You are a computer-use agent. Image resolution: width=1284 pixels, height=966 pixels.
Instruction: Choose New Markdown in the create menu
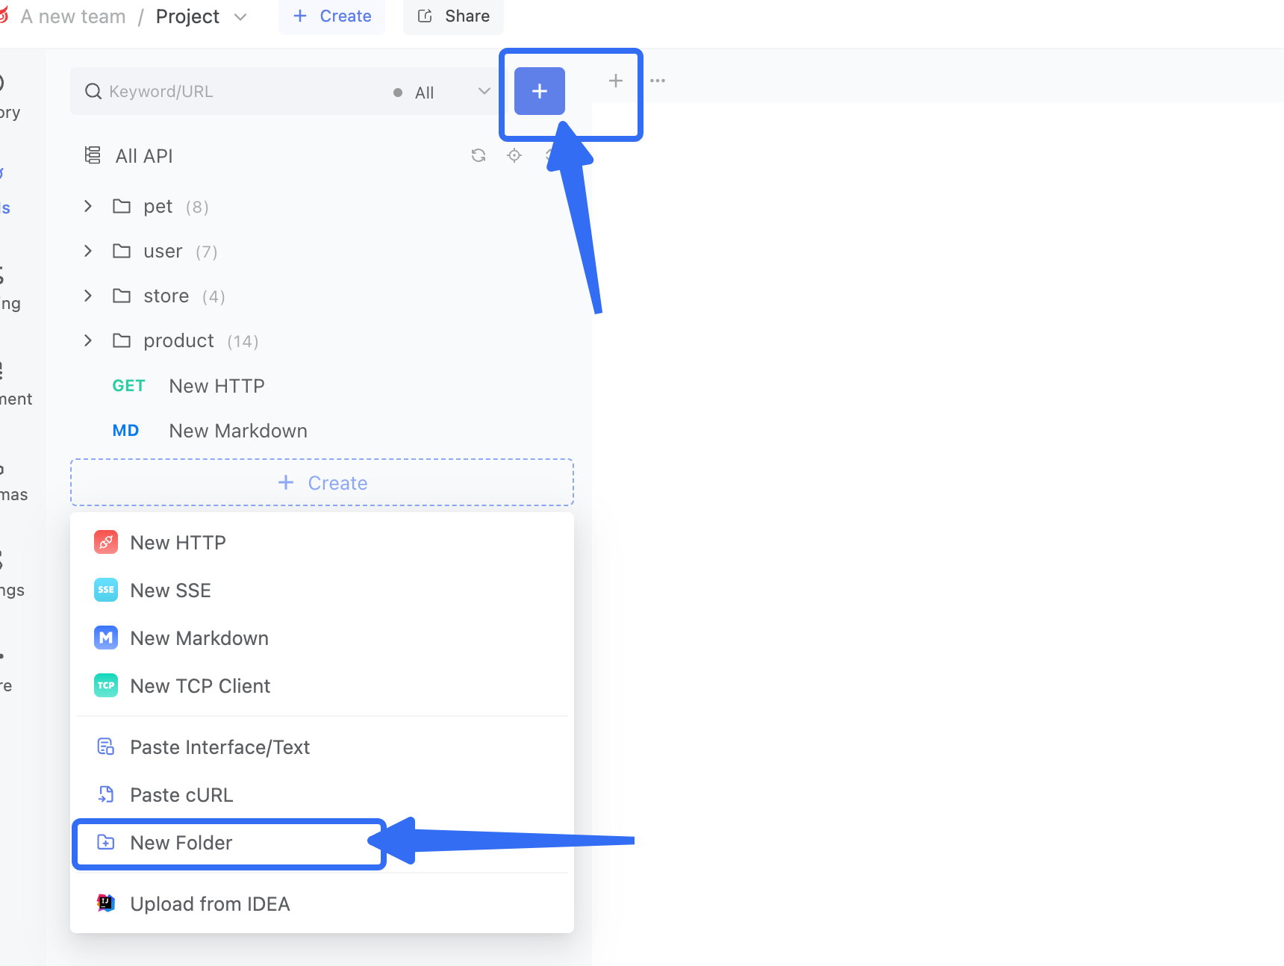[322, 638]
